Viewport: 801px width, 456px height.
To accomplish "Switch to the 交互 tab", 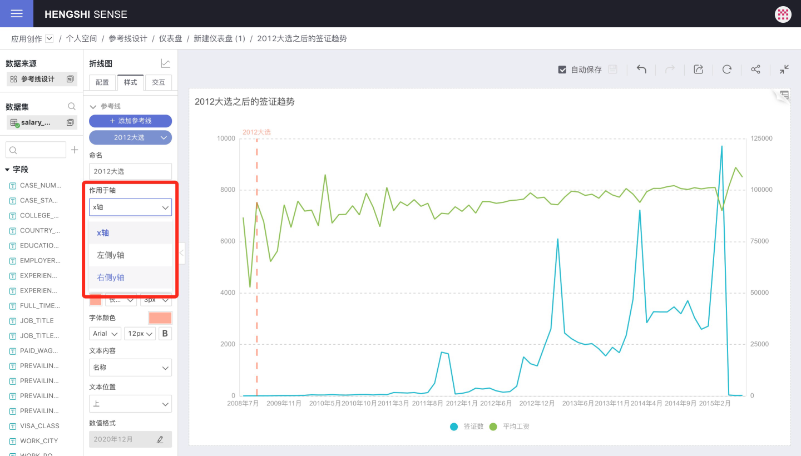I will [159, 82].
